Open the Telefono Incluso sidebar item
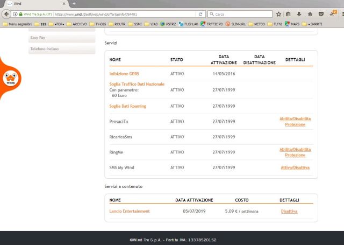Image resolution: width=344 pixels, height=245 pixels. click(62, 49)
